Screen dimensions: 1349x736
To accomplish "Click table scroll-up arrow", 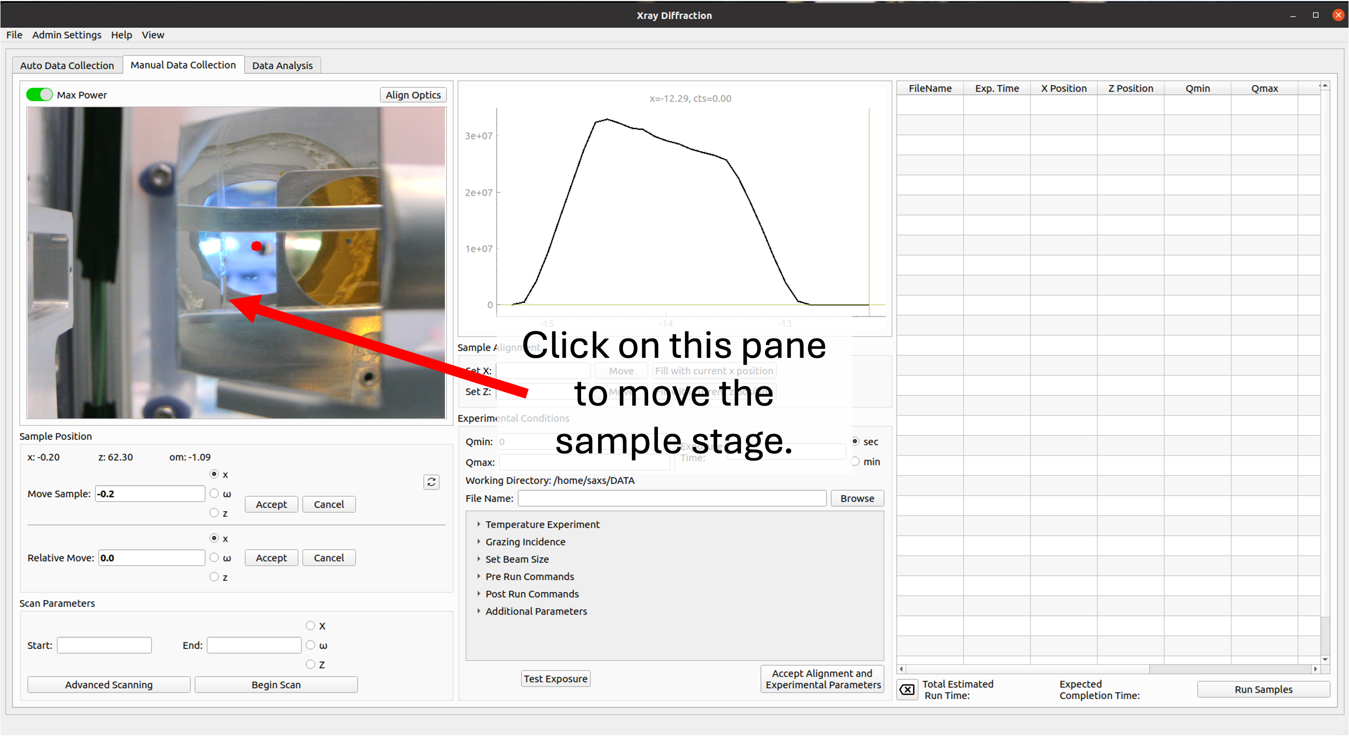I will (x=1325, y=85).
